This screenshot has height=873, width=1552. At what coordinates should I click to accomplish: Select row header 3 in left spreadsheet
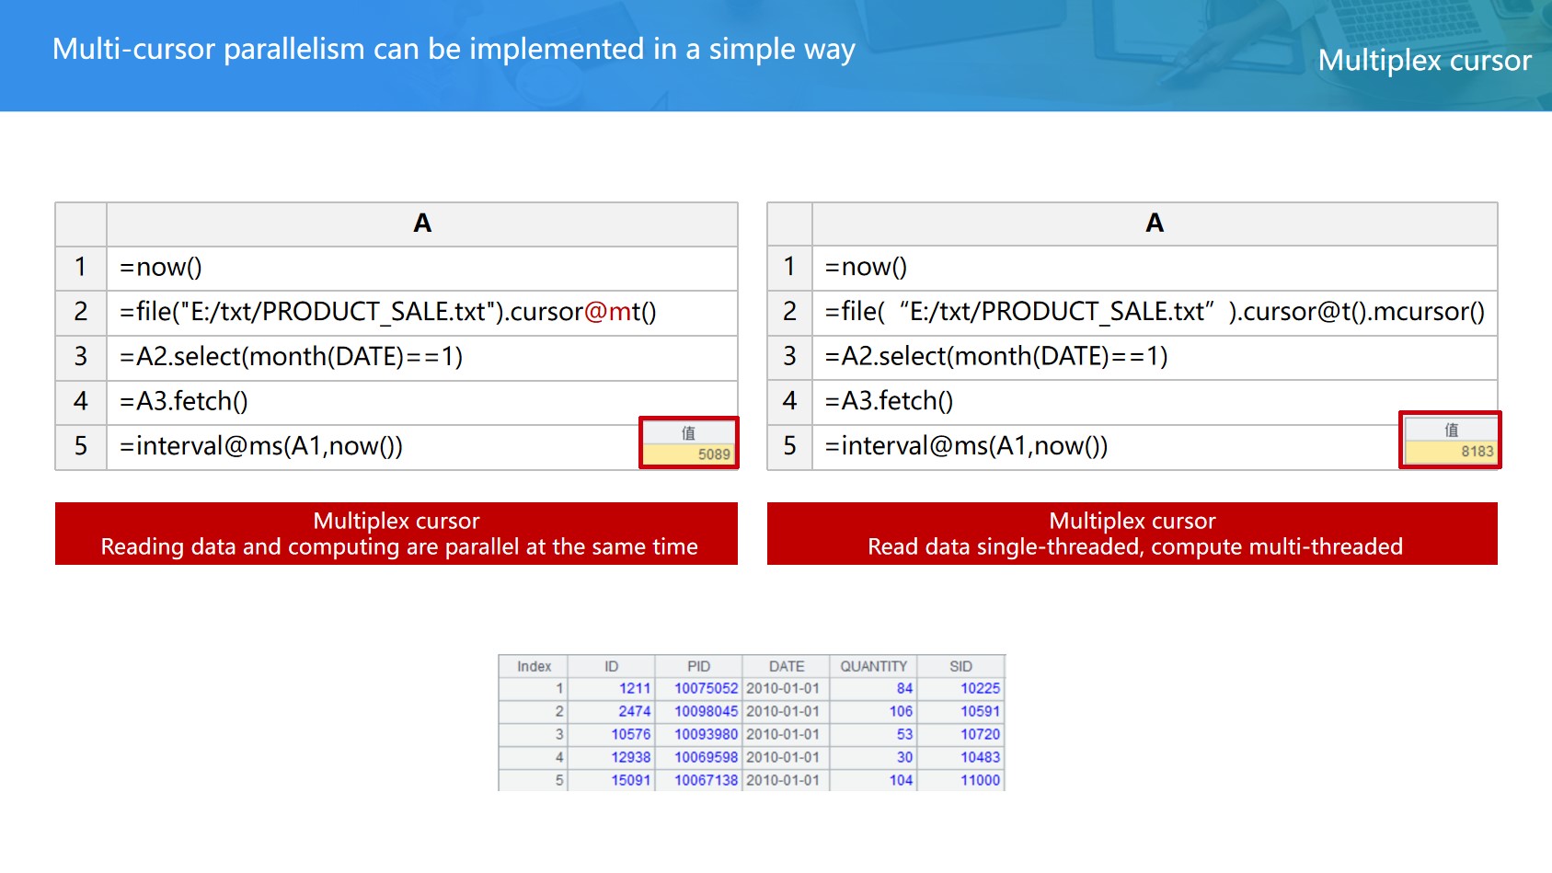[81, 357]
